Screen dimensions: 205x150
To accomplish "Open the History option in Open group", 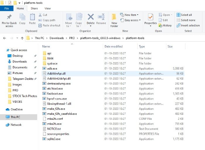I will (x=165, y=26).
